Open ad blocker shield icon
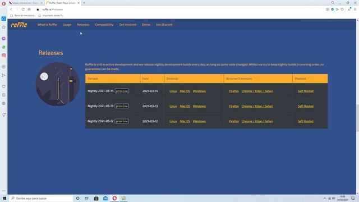This screenshot has height=202, width=359. coord(332,10)
